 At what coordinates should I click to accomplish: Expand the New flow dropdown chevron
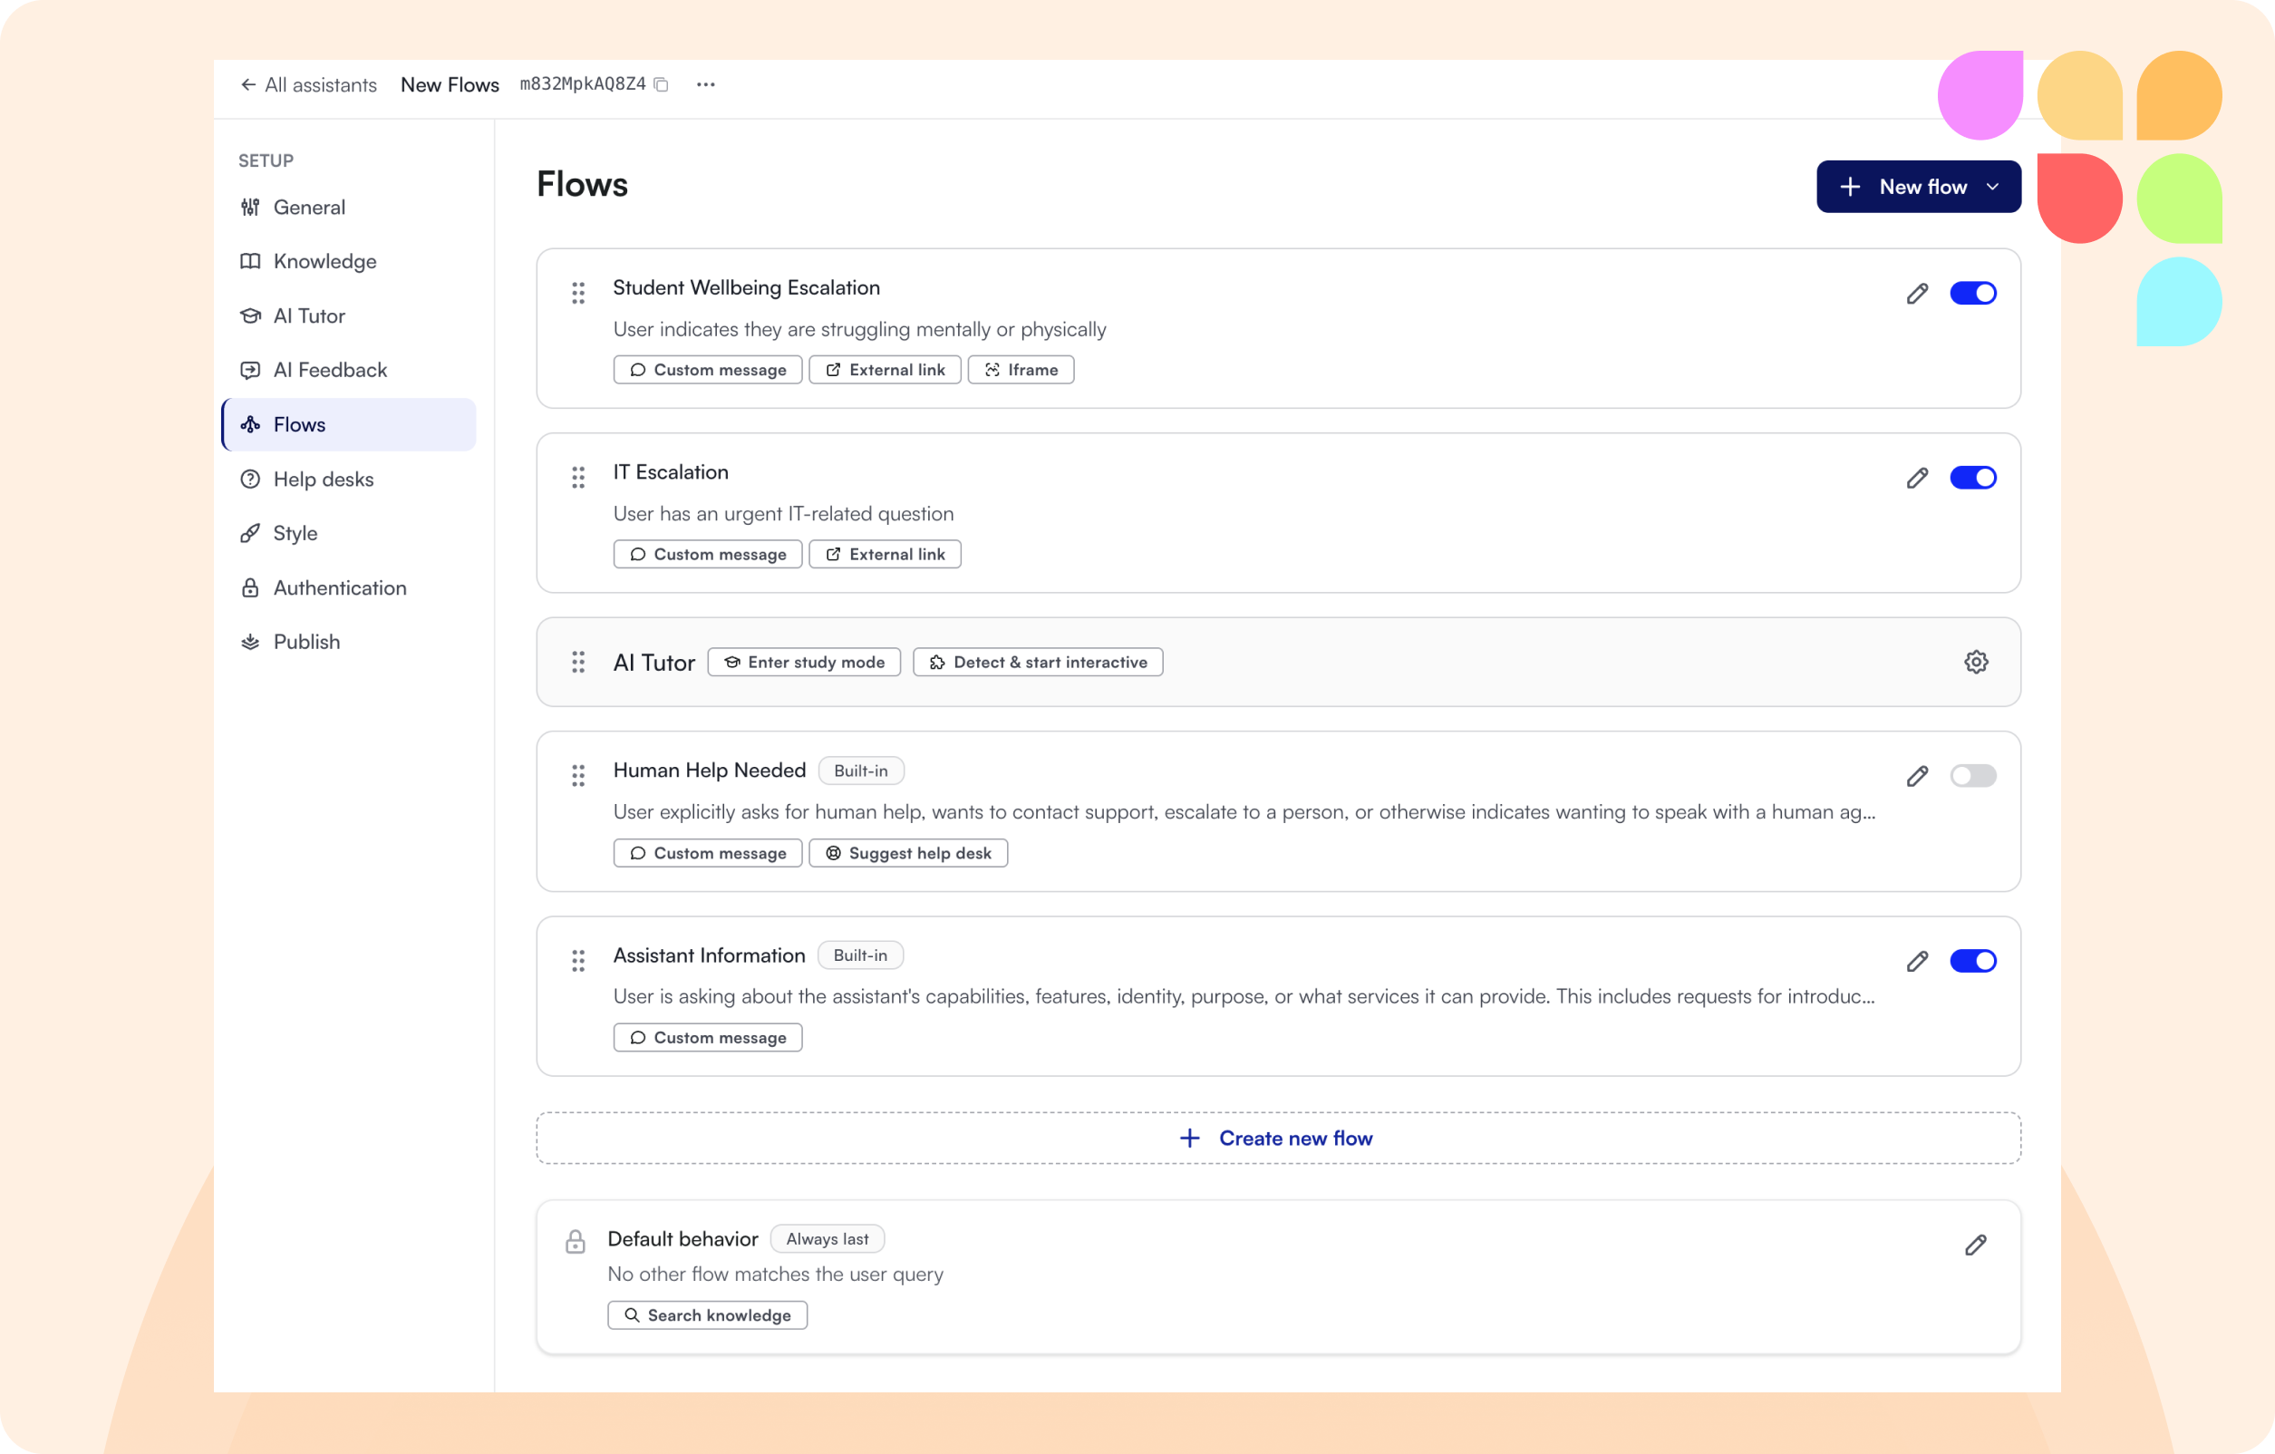(x=1992, y=187)
